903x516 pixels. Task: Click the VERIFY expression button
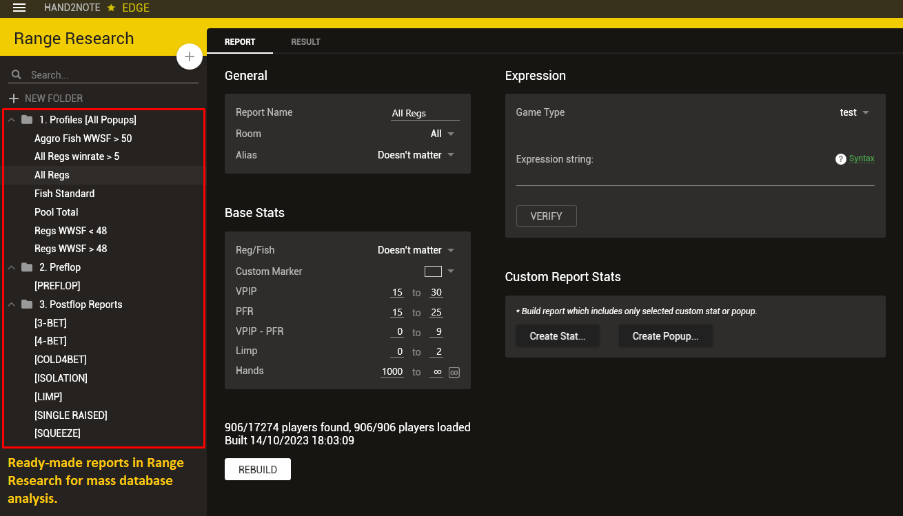tap(546, 216)
